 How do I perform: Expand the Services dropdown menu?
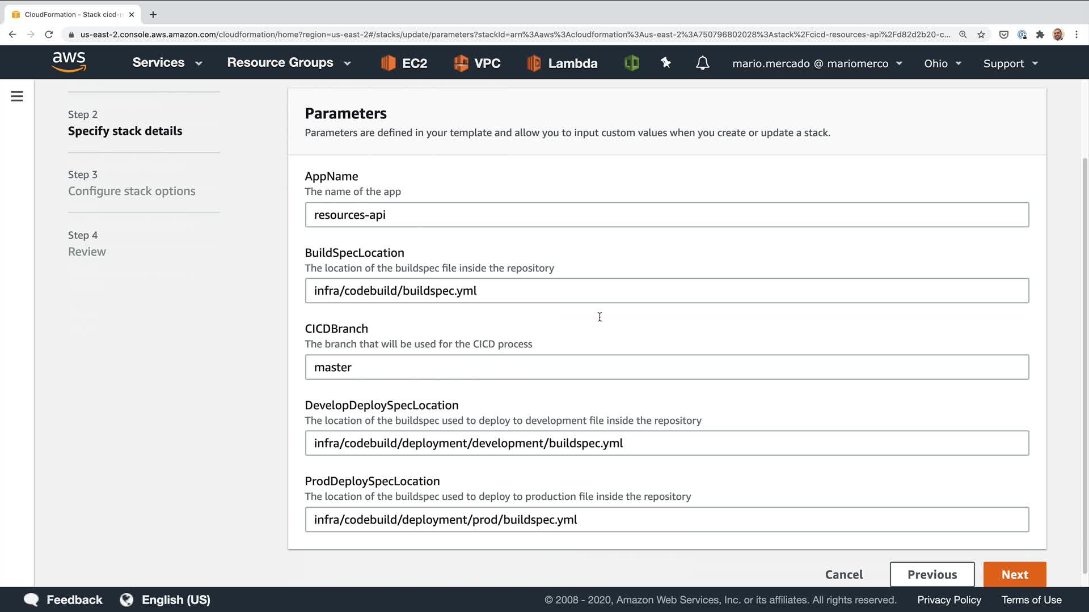tap(167, 63)
